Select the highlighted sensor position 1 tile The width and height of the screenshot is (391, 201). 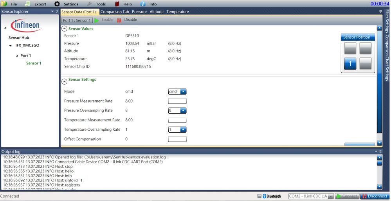pyautogui.click(x=350, y=64)
